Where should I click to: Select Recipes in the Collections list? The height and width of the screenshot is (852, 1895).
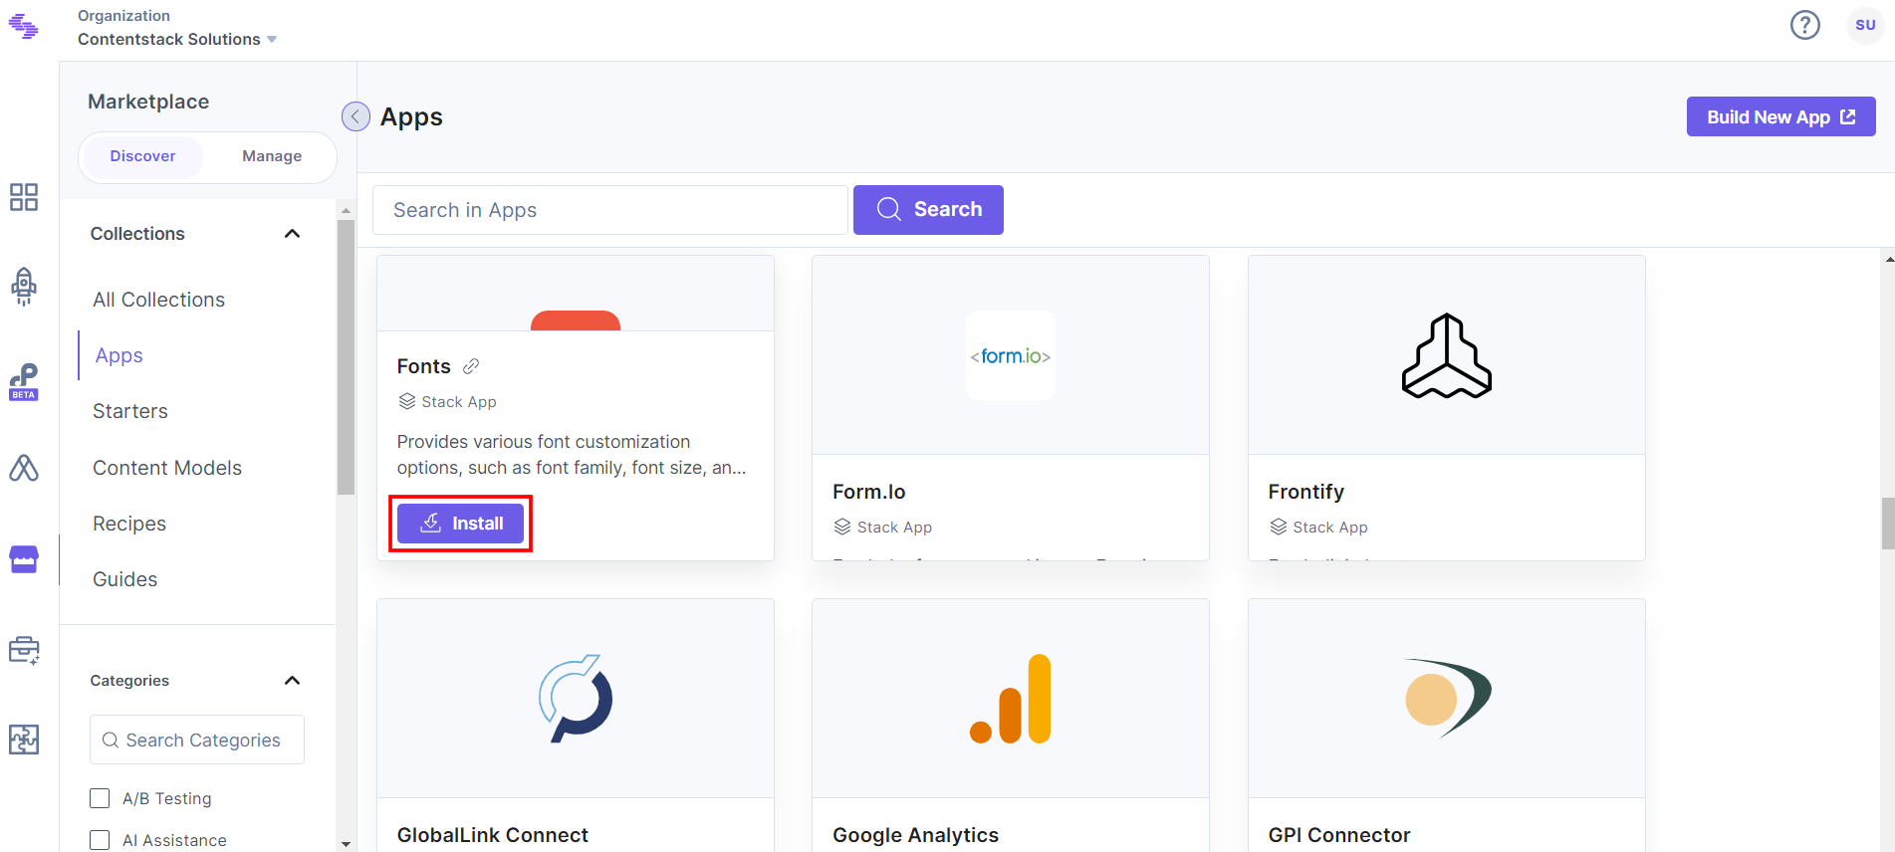click(129, 524)
